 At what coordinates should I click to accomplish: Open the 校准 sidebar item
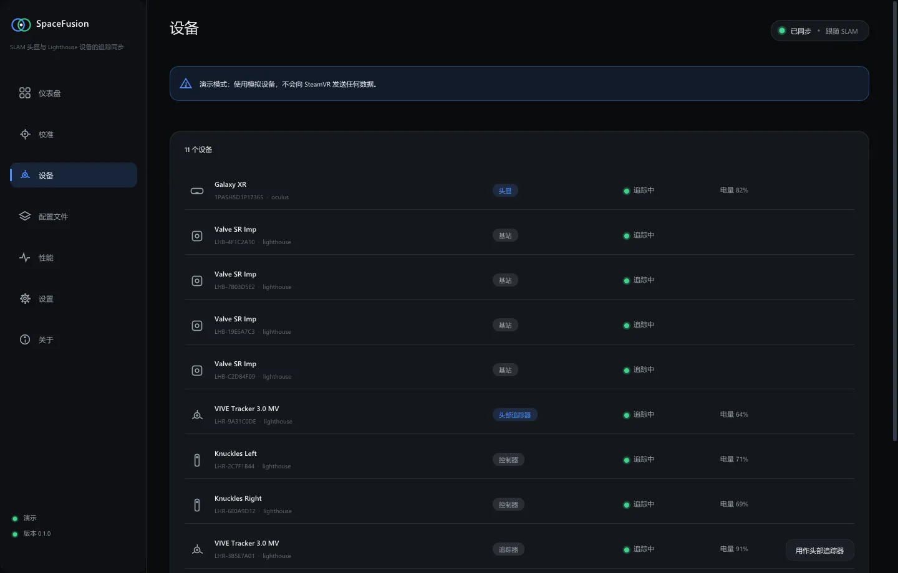(74, 135)
